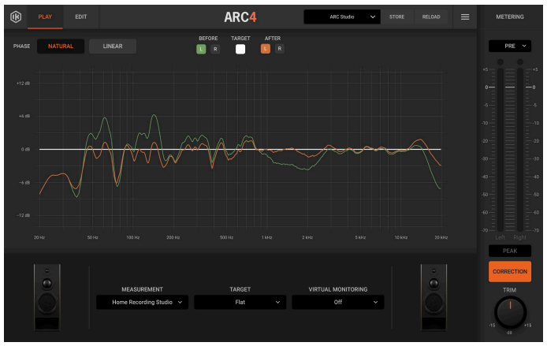This screenshot has height=346, width=547.
Task: Click the TRIM knob
Action: 509,313
